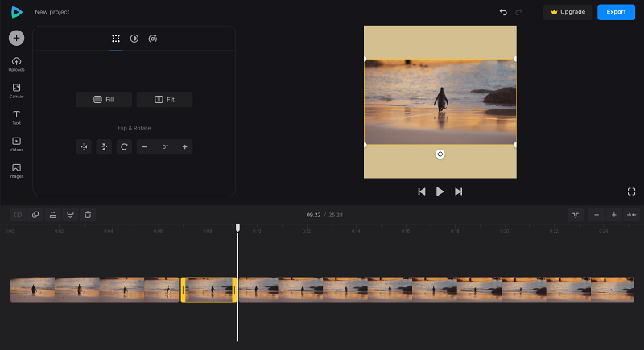This screenshot has height=350, width=644.
Task: Click the rotation angle value field
Action: (165, 147)
